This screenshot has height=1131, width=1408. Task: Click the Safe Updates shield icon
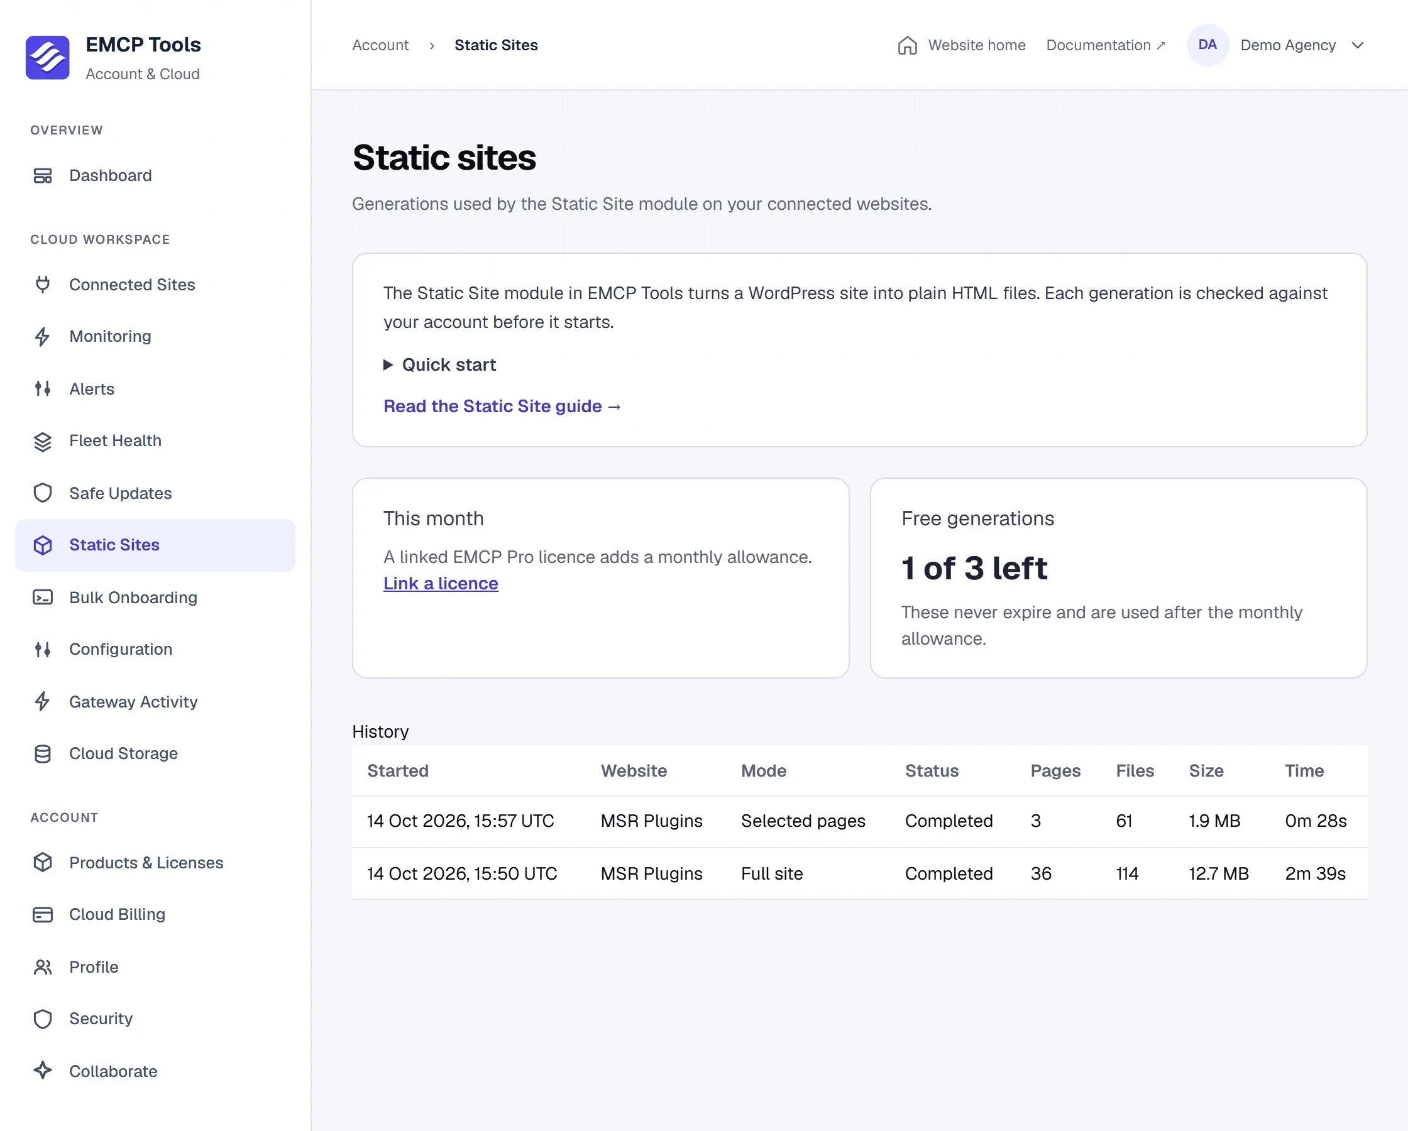point(43,493)
